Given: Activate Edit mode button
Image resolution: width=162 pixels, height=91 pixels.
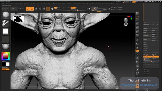Looking at the screenshot, I should point(28,9).
